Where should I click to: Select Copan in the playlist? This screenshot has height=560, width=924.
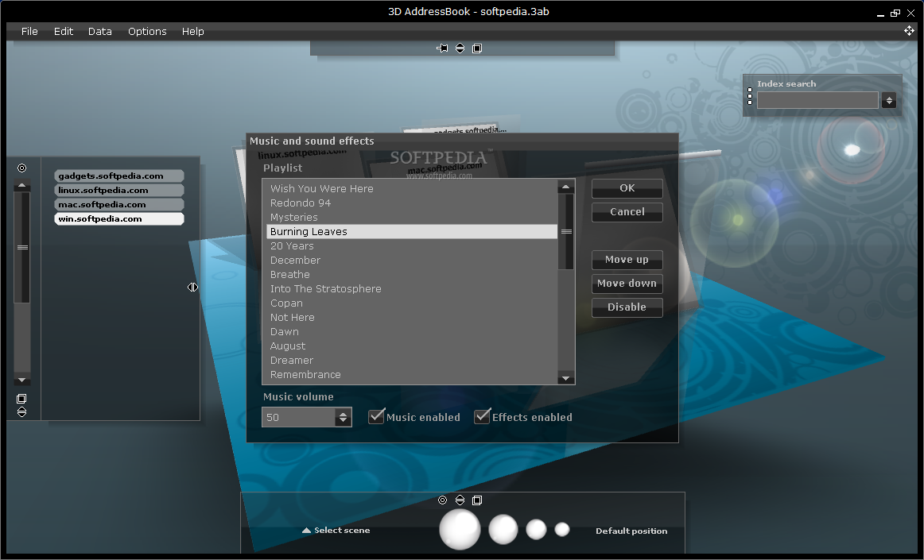pos(411,303)
